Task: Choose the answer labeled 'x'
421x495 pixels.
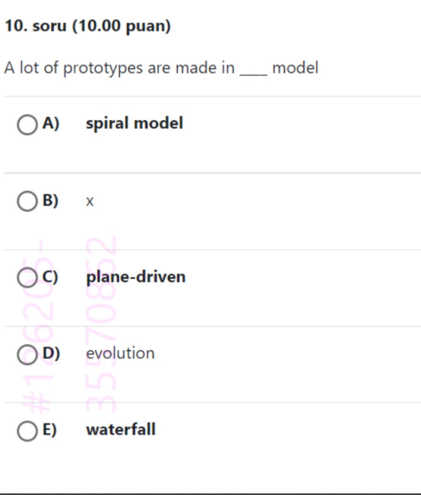Action: [x=89, y=200]
